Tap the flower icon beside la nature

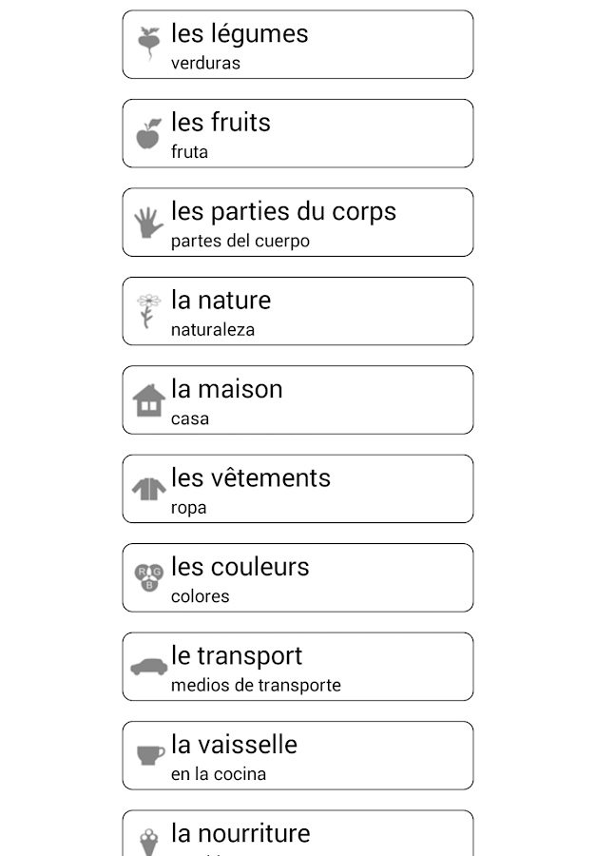[x=147, y=311]
